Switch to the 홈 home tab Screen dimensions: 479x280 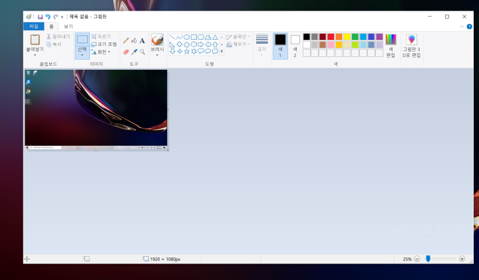pyautogui.click(x=51, y=27)
